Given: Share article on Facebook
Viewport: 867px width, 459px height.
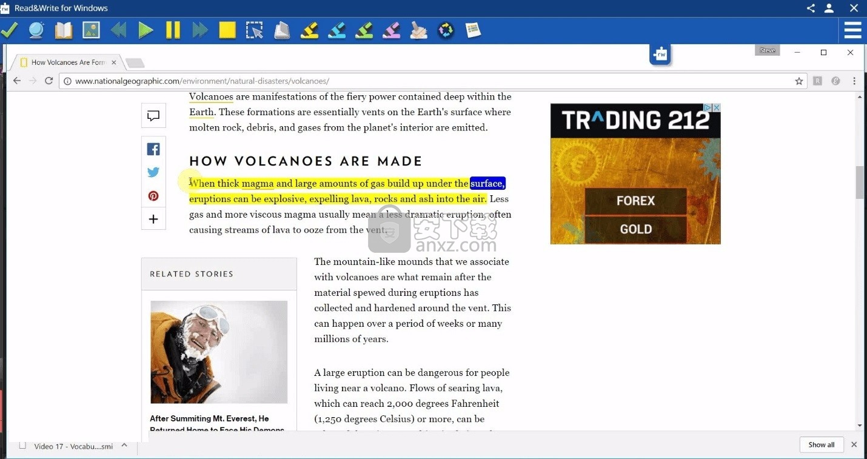Looking at the screenshot, I should tap(153, 149).
